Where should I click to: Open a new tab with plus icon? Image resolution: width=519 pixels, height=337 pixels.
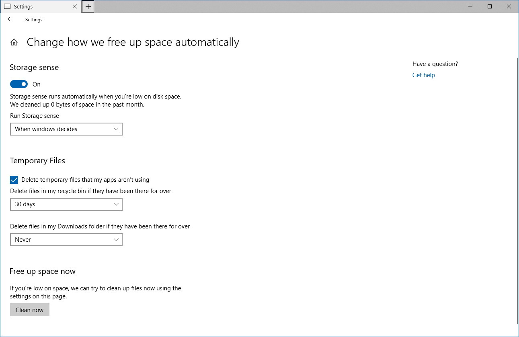pyautogui.click(x=88, y=6)
